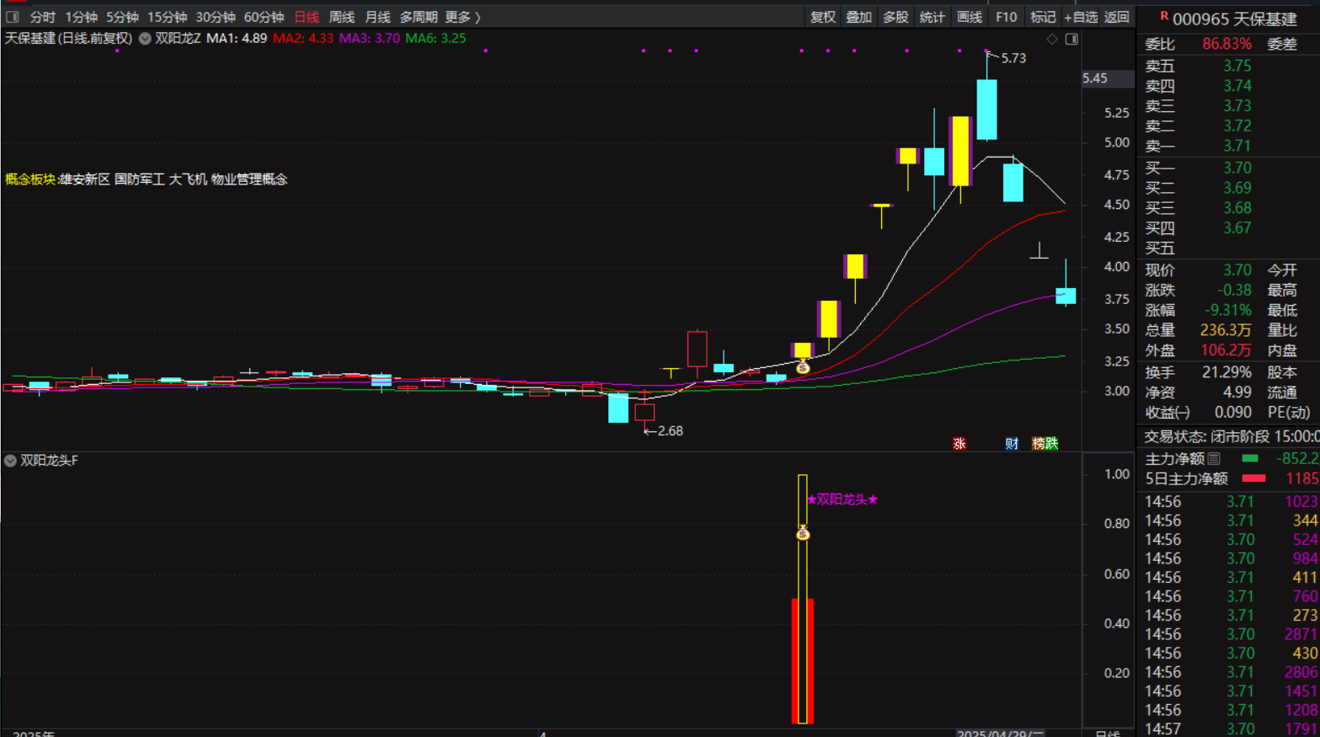Click the red 涨 event badge

tap(959, 444)
